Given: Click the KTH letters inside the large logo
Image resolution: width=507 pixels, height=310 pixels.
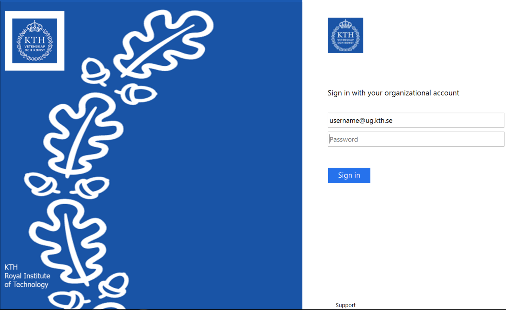Looking at the screenshot, I should [x=35, y=40].
